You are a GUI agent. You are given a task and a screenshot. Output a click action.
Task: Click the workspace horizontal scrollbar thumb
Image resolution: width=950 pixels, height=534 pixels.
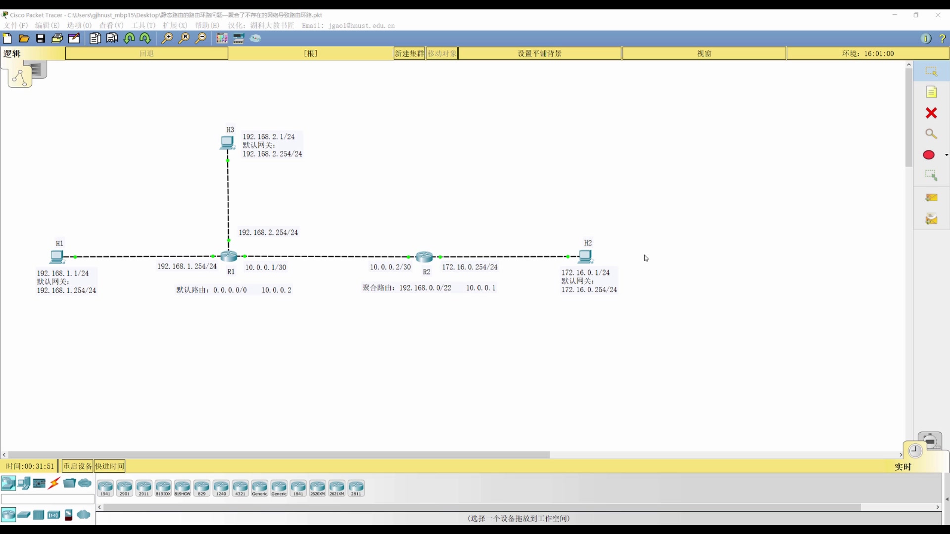pos(280,455)
